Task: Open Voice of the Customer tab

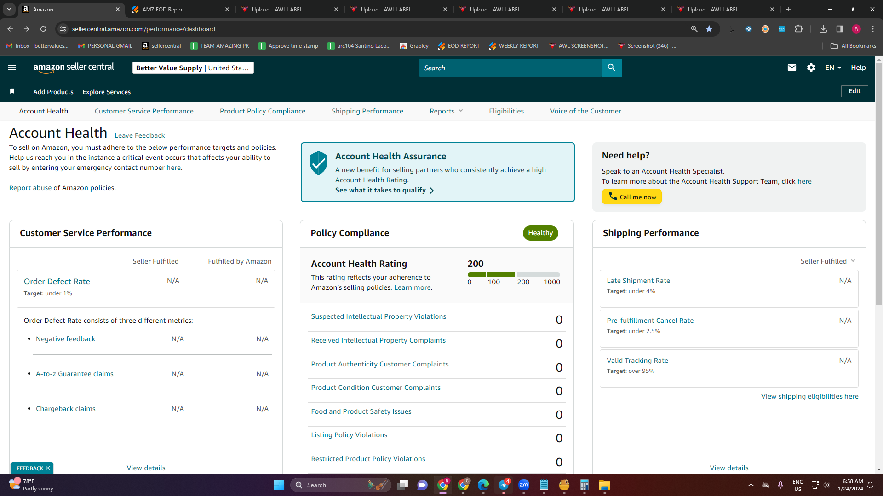Action: pos(585,111)
